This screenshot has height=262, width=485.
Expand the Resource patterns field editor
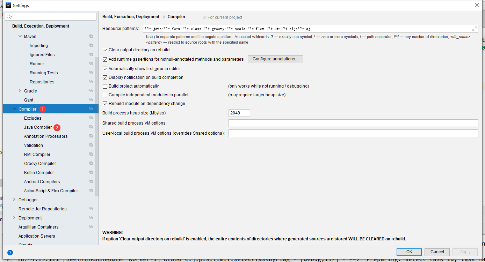click(x=475, y=29)
